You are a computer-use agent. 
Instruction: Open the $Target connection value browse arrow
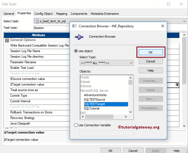point(177,85)
